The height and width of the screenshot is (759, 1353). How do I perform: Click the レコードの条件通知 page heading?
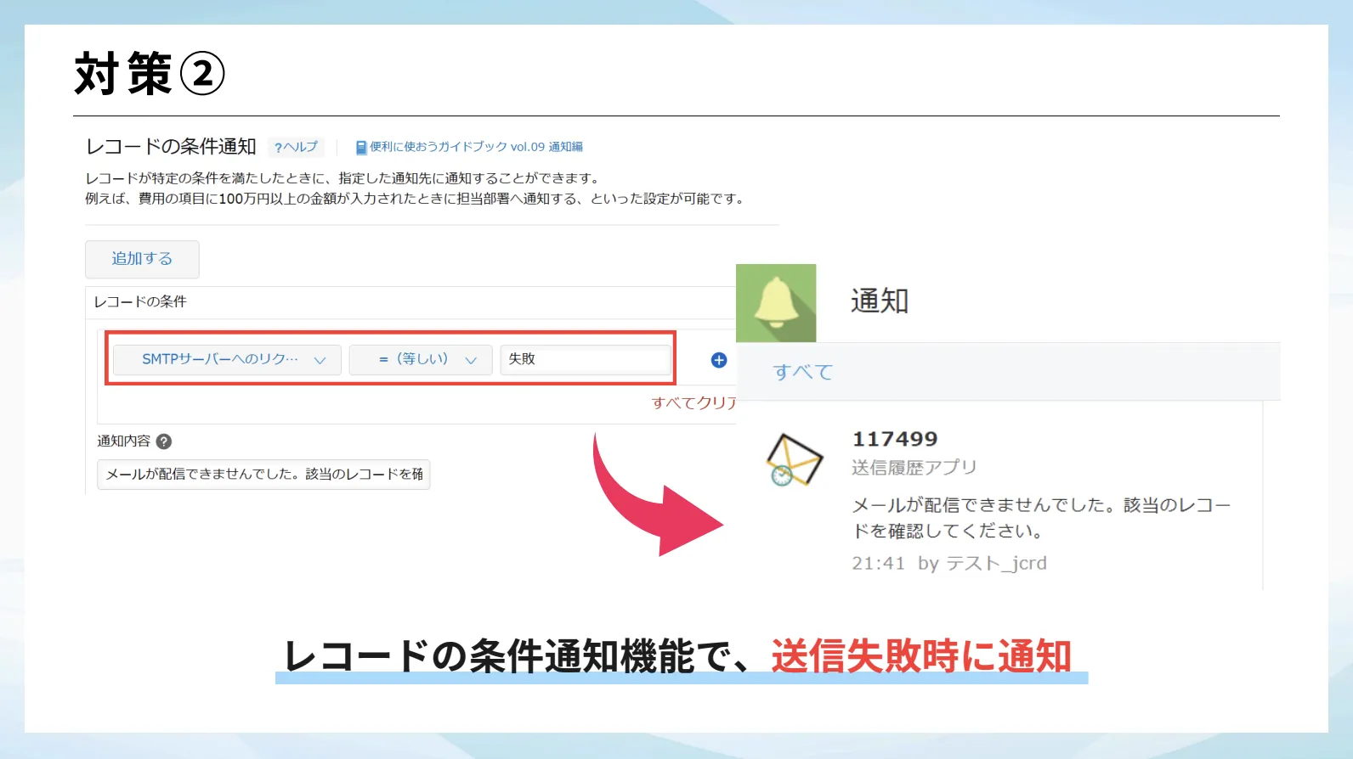171,147
